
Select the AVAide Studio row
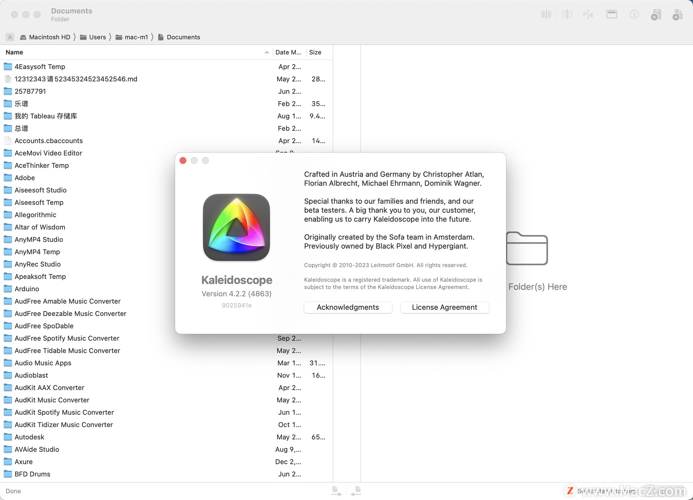[x=166, y=449]
